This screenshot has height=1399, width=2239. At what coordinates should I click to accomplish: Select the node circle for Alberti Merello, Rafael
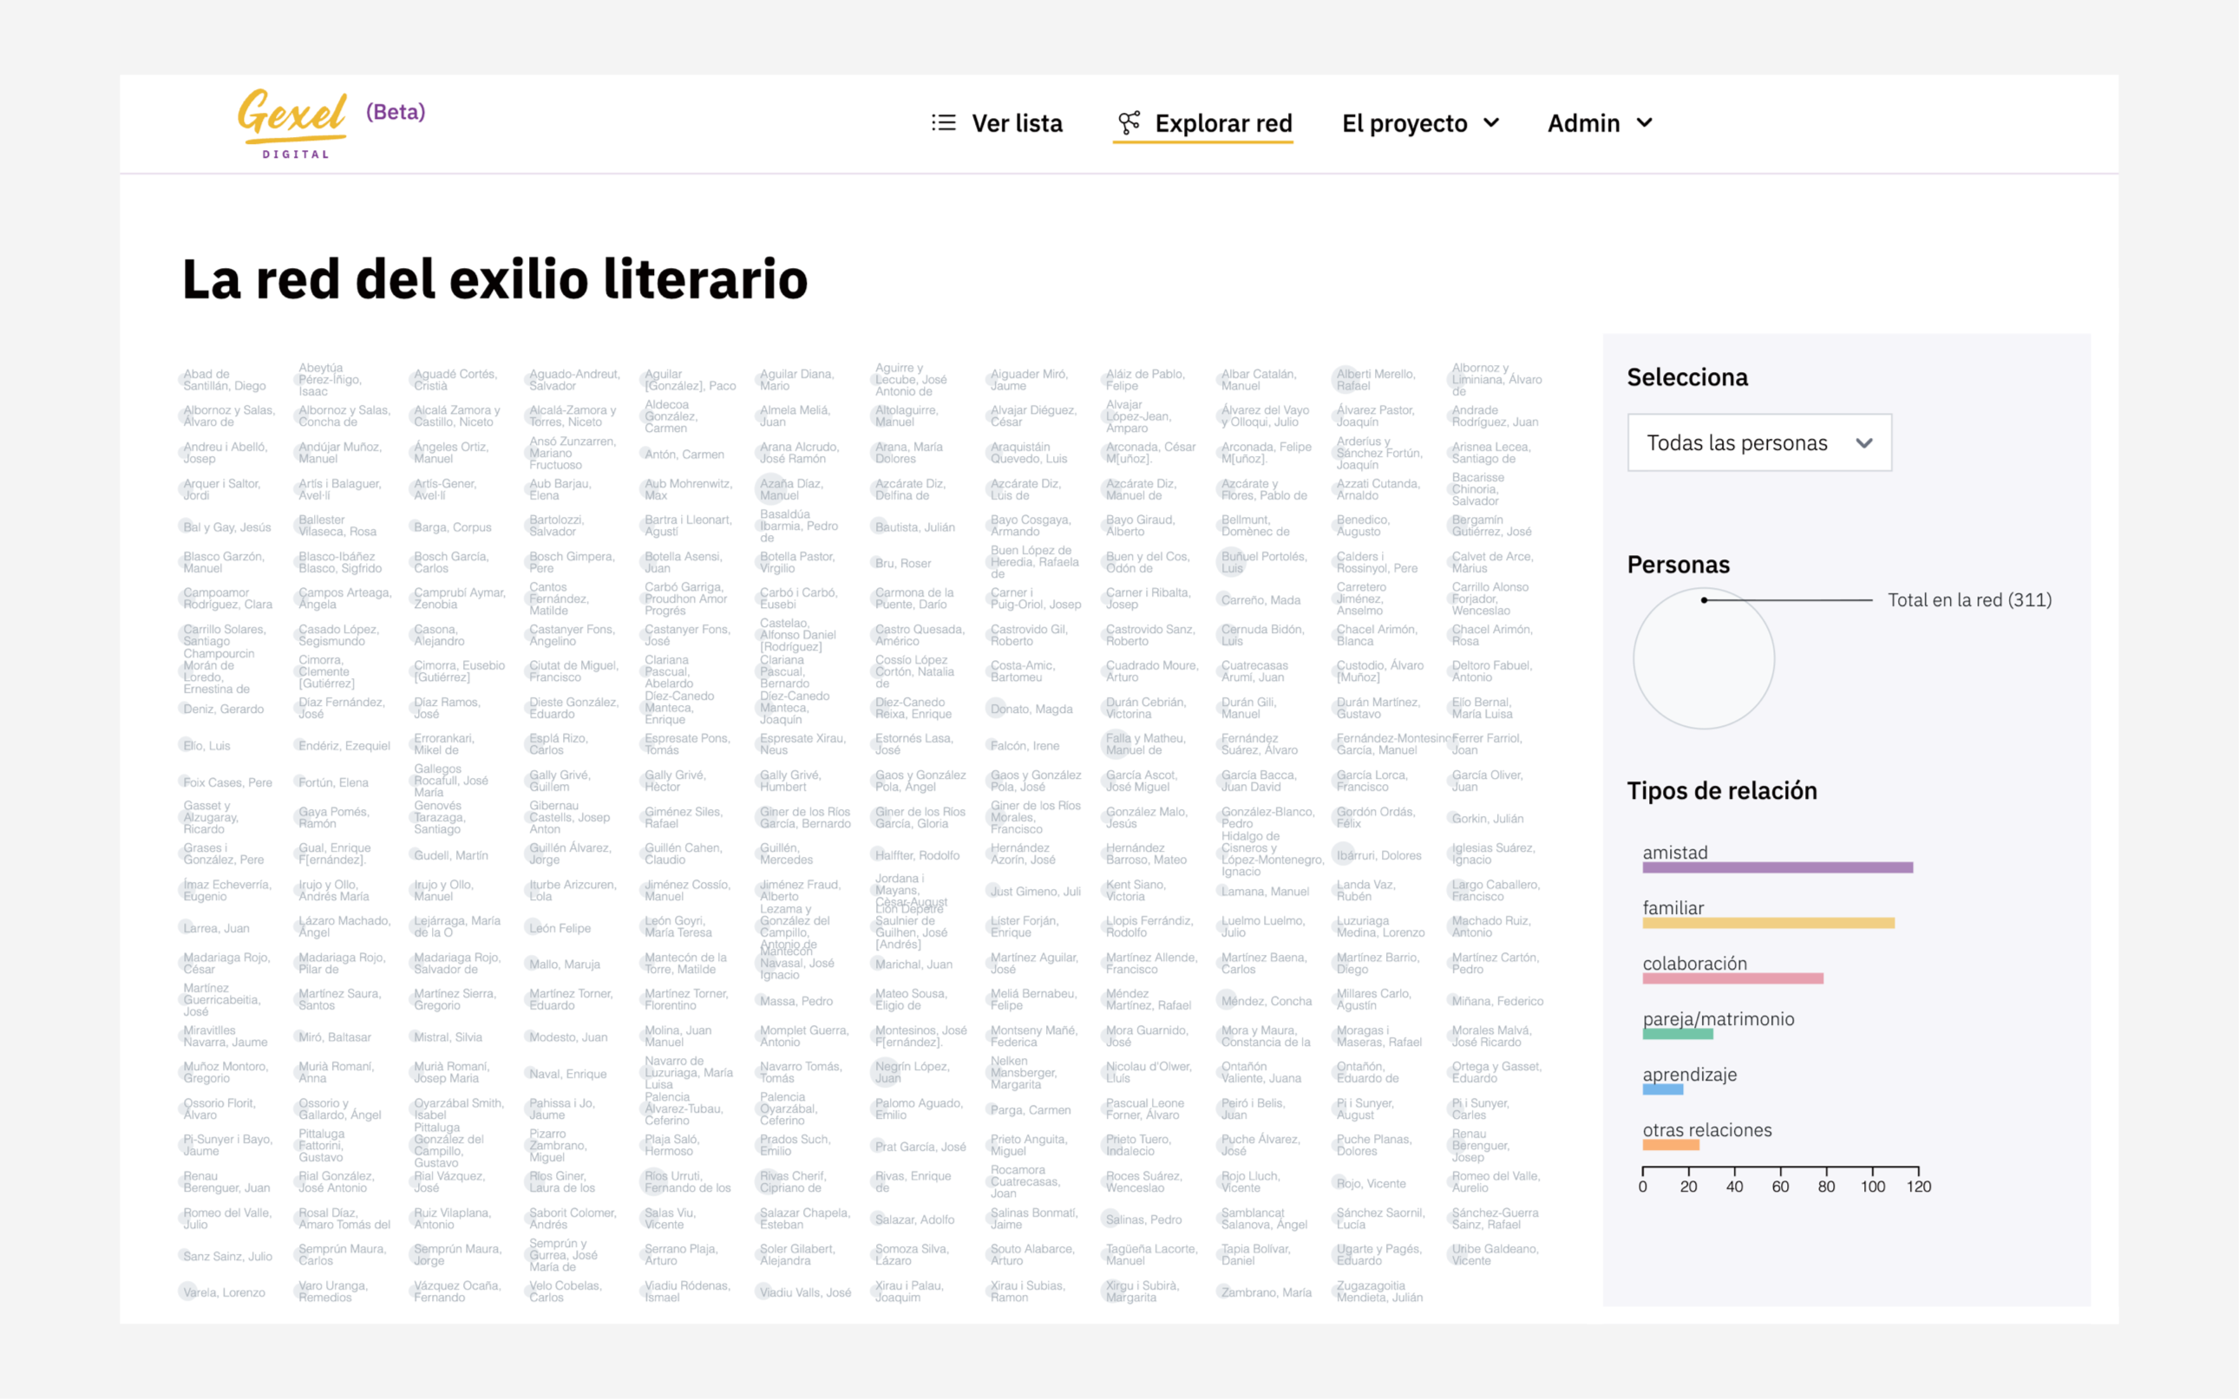[1344, 377]
